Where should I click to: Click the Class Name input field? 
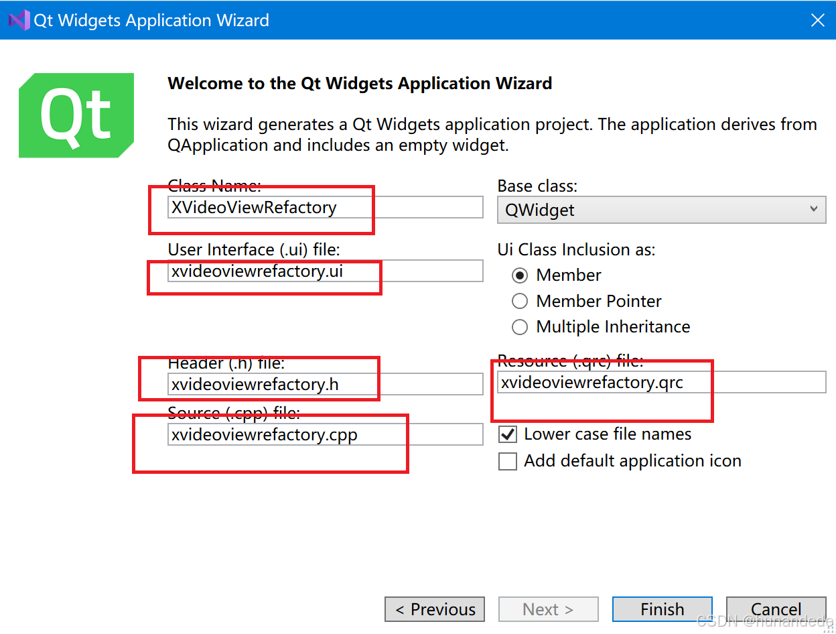[325, 207]
